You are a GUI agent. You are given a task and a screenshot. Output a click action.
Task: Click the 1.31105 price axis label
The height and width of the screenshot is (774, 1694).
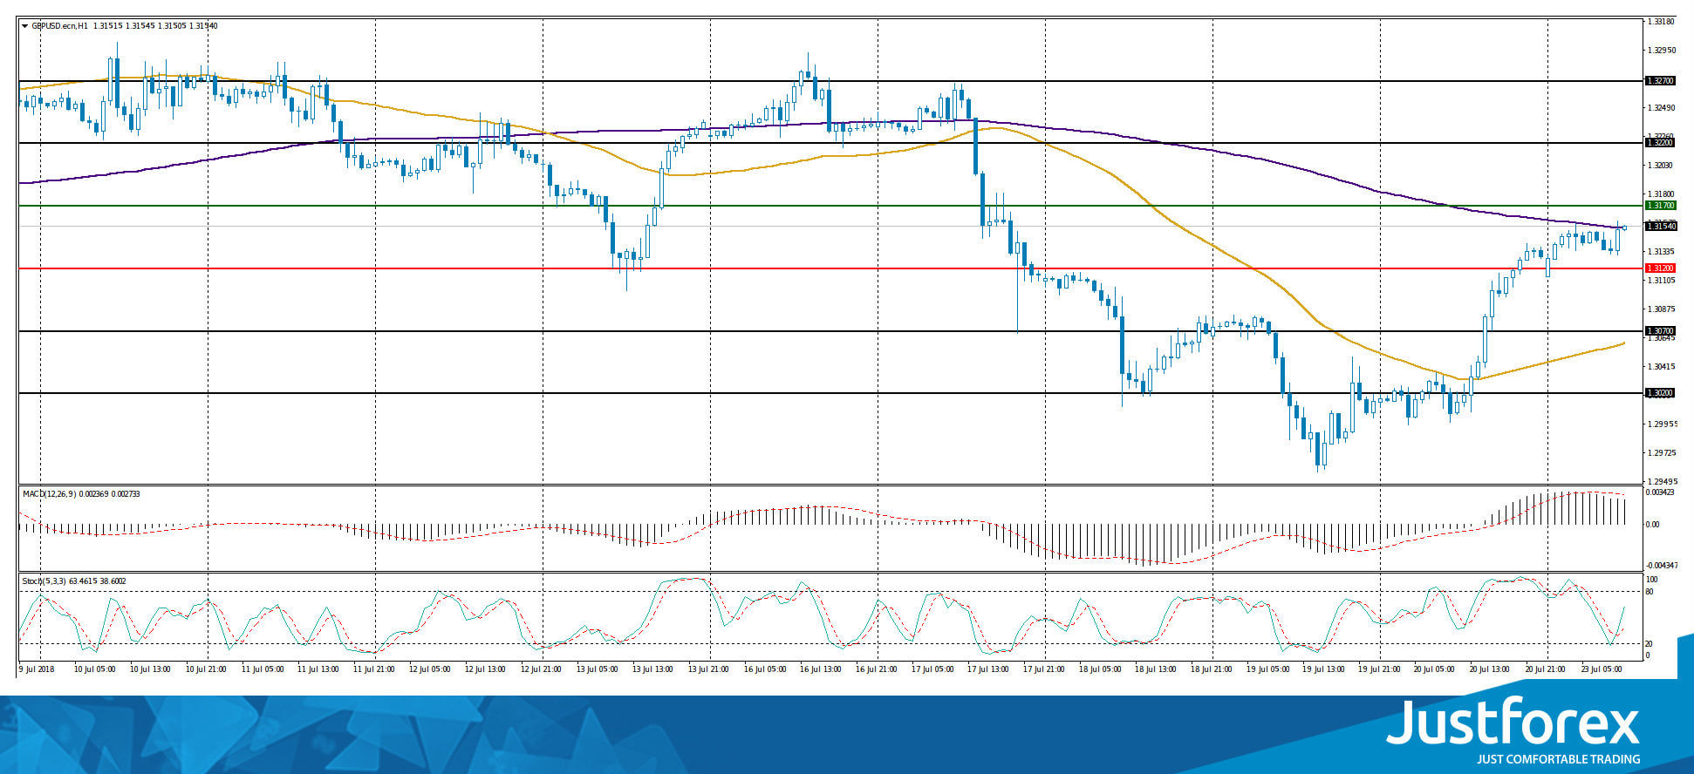[x=1662, y=281]
